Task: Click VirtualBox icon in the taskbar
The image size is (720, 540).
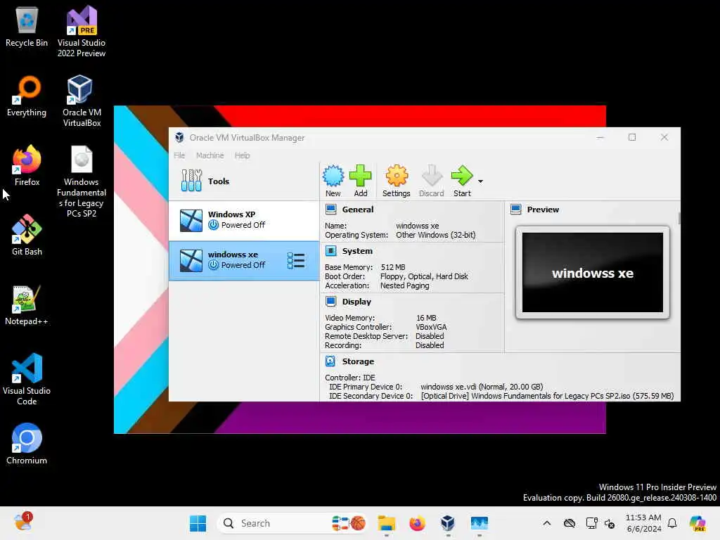Action: click(448, 523)
